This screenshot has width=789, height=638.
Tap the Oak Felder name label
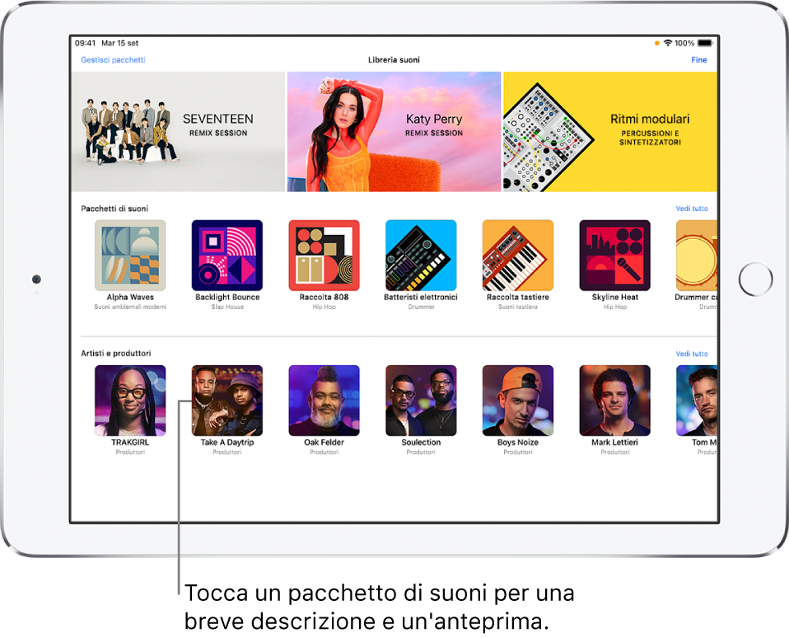tap(324, 442)
